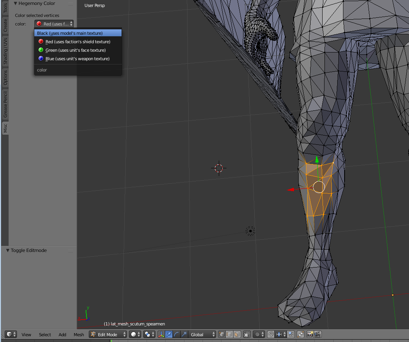Image resolution: width=409 pixels, height=342 pixels.
Task: Collapse the Hegemony Color panel
Action: 15,3
